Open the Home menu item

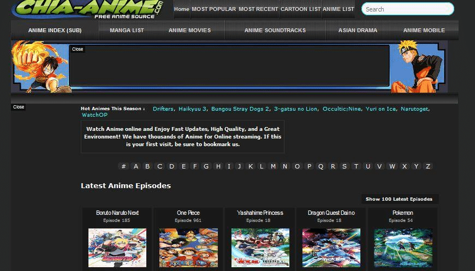[x=182, y=9]
